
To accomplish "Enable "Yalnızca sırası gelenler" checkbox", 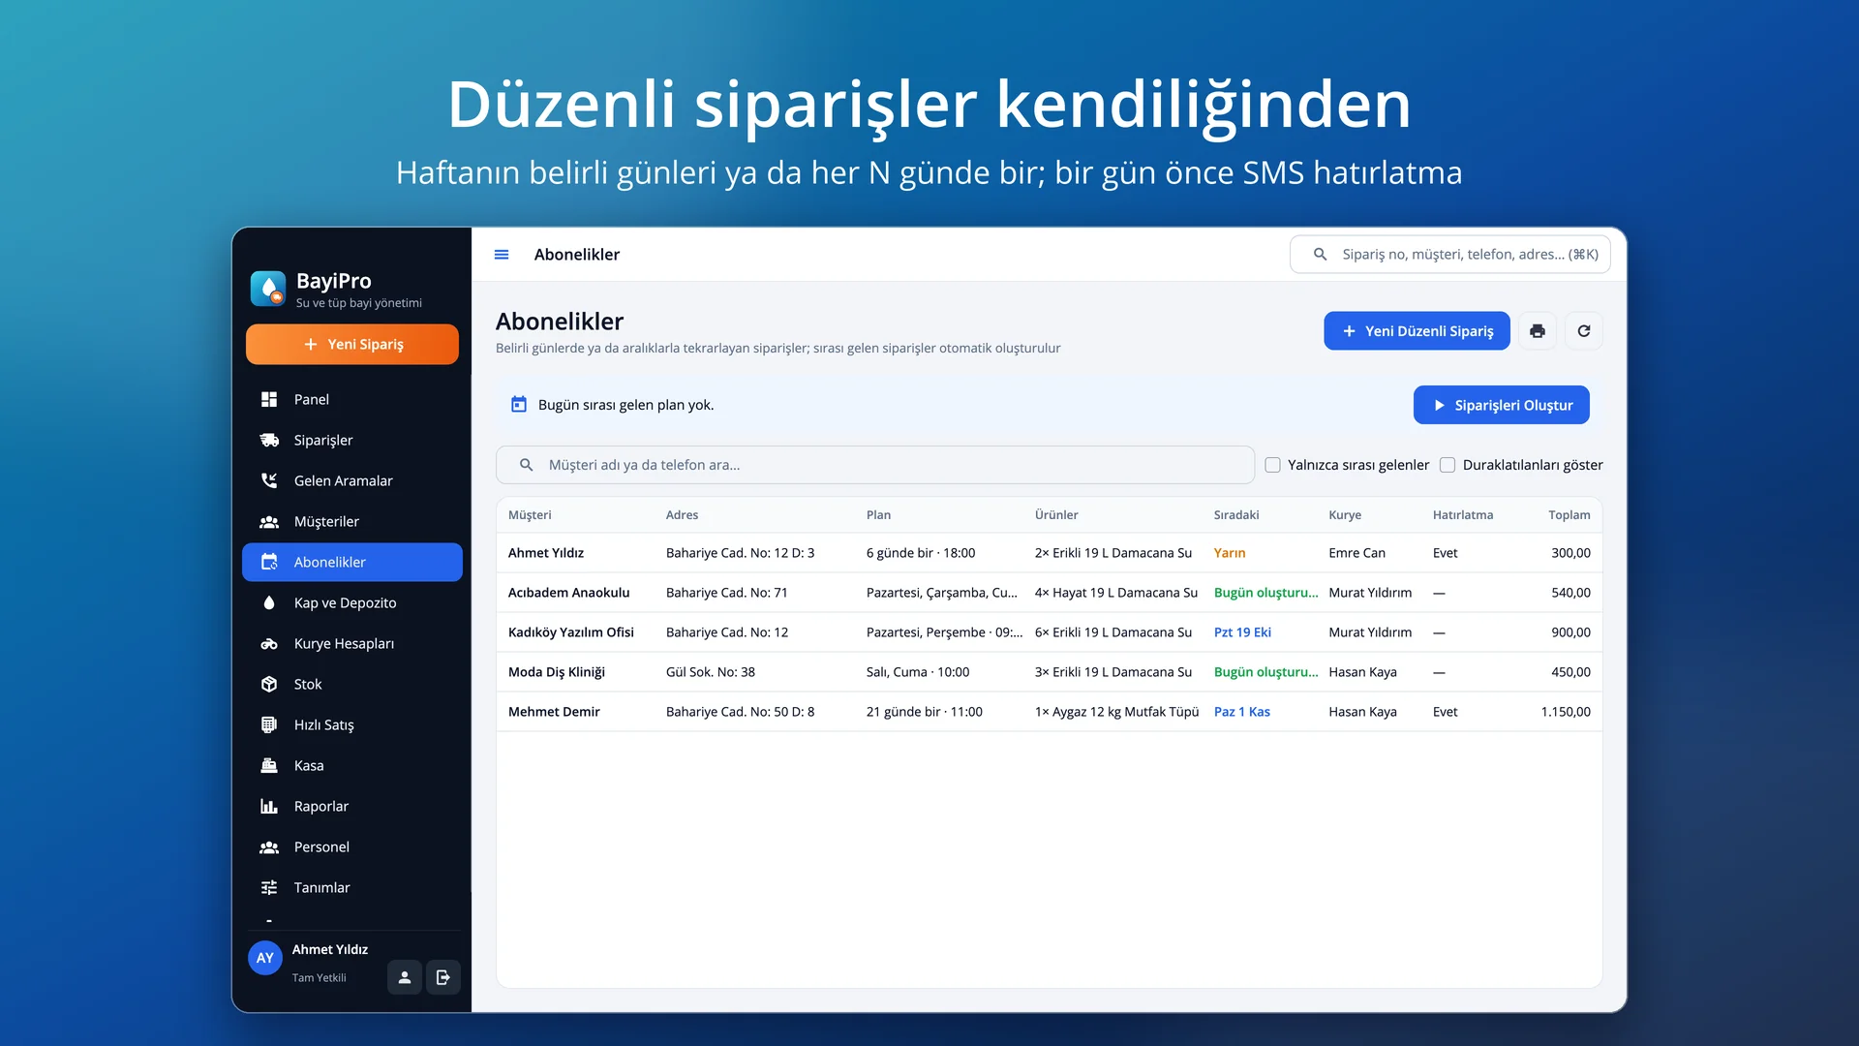I will click(x=1273, y=465).
